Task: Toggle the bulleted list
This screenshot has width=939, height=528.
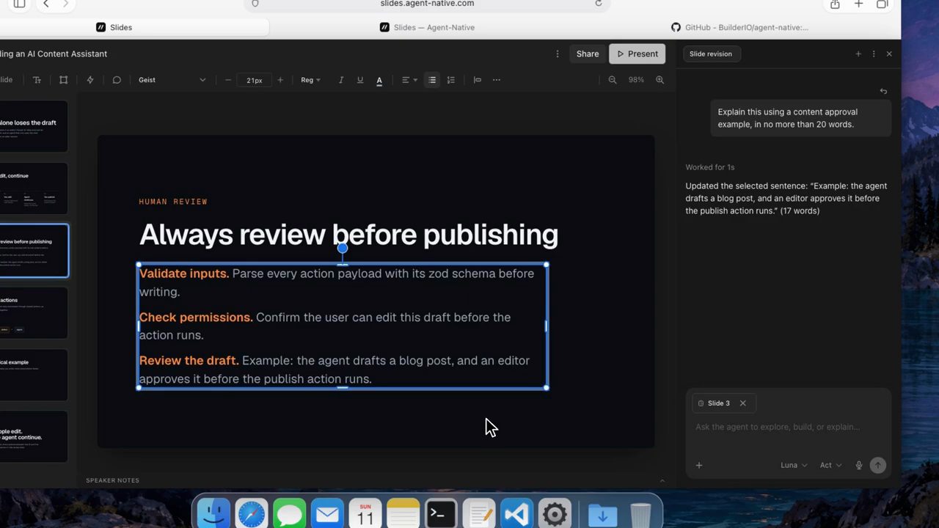Action: click(x=432, y=80)
